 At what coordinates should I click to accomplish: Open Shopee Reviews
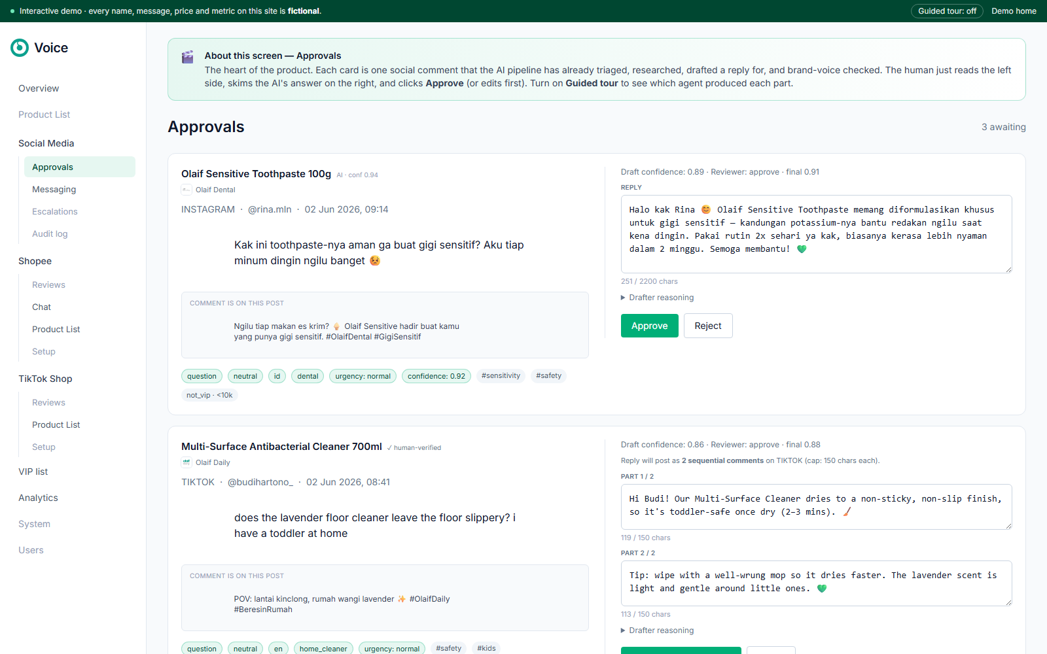pyautogui.click(x=48, y=284)
